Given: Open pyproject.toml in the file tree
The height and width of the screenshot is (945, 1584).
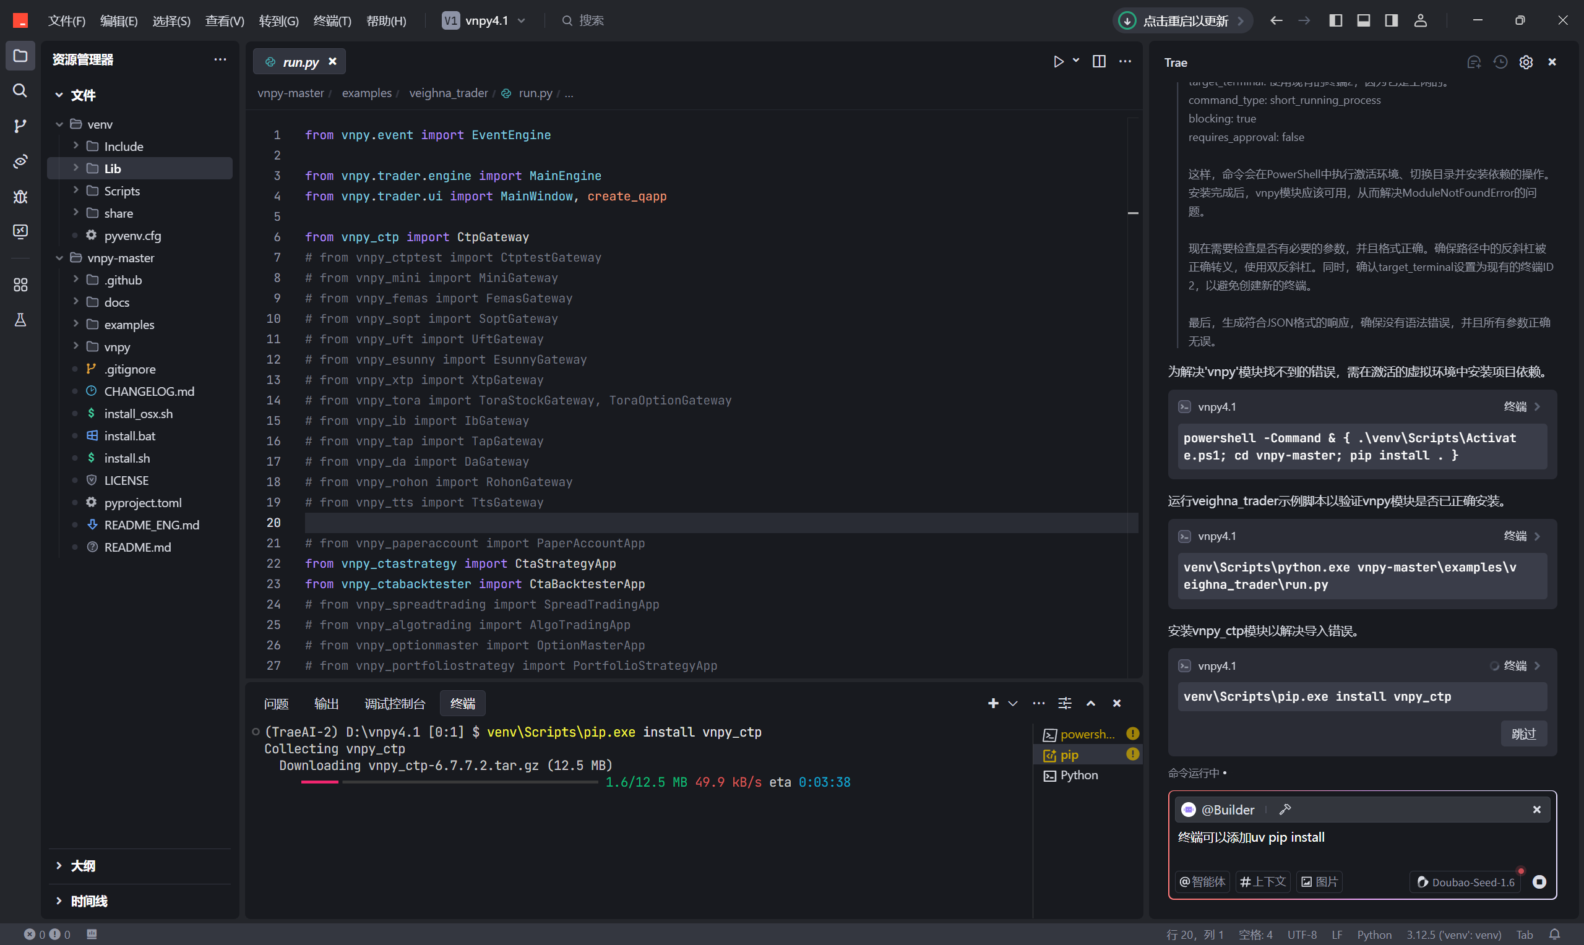Looking at the screenshot, I should 143,502.
